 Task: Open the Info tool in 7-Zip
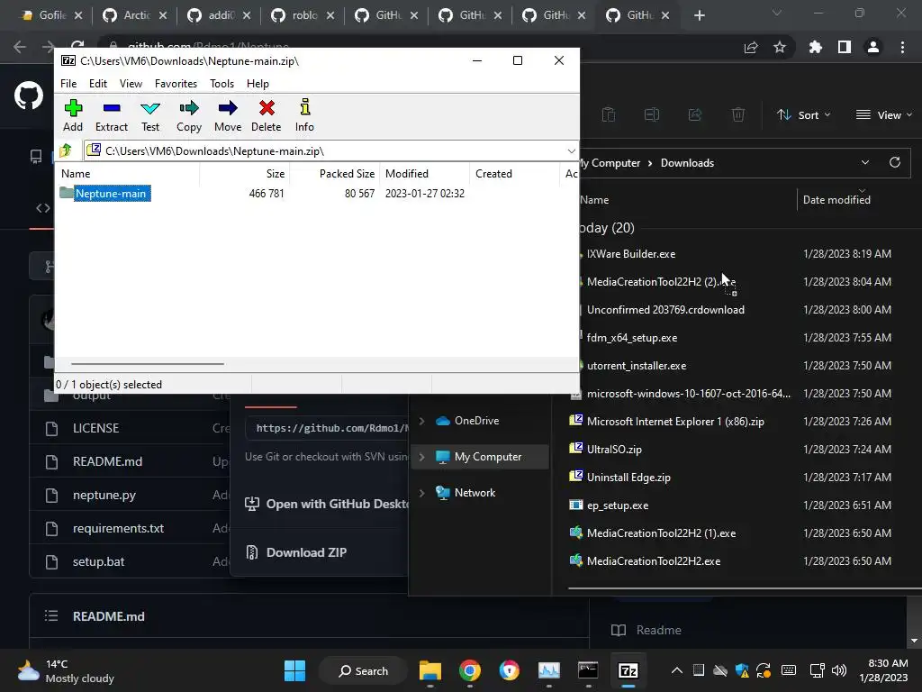coord(304,115)
